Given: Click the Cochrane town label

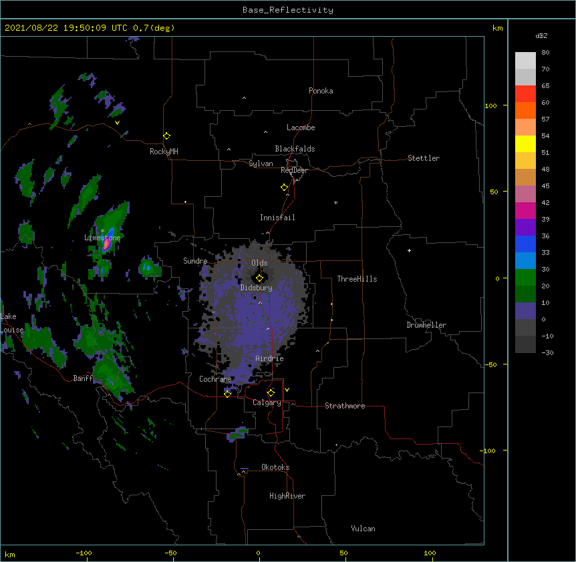Looking at the screenshot, I should pos(215,379).
